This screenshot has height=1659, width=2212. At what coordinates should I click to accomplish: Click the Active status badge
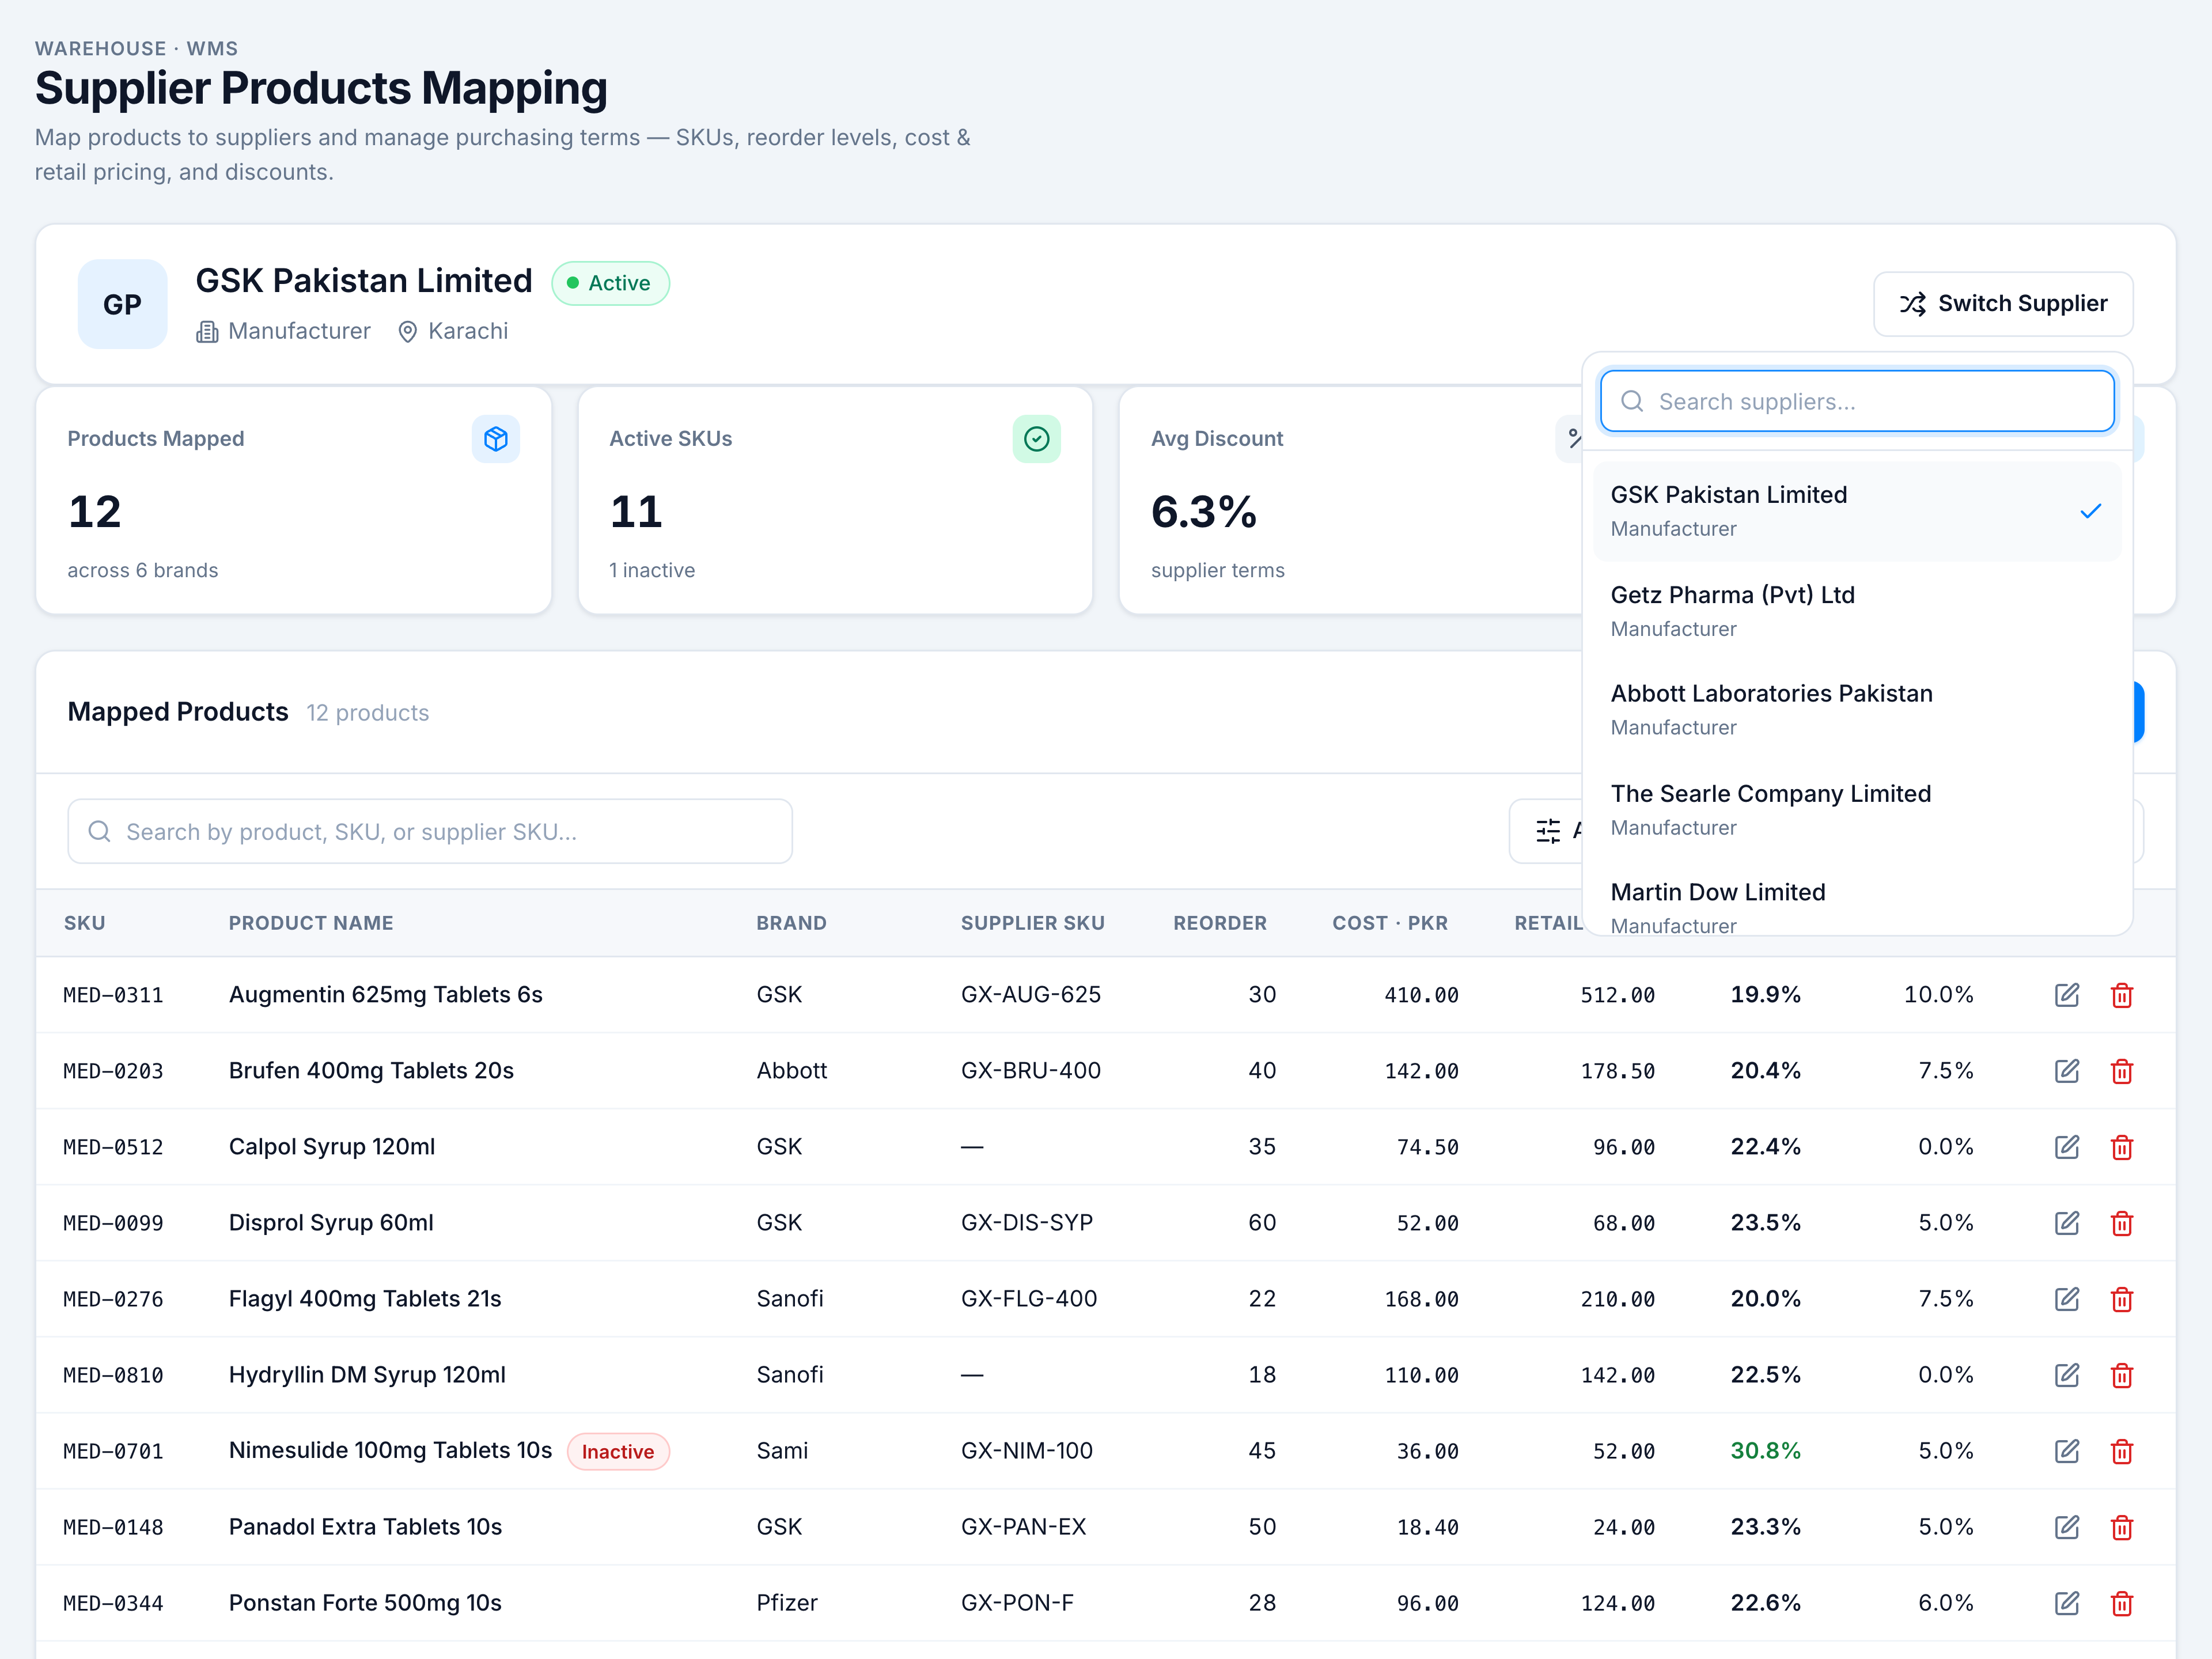tap(610, 283)
